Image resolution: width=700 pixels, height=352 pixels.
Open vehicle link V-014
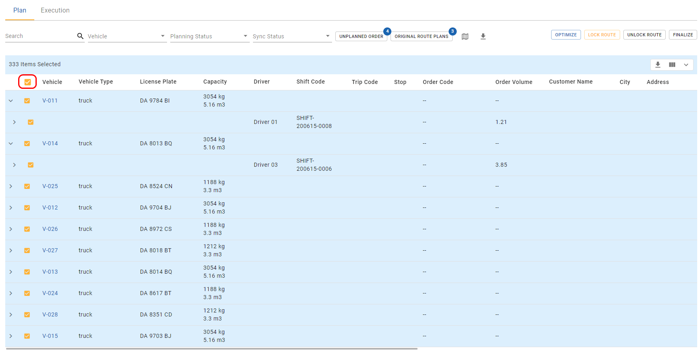point(50,143)
